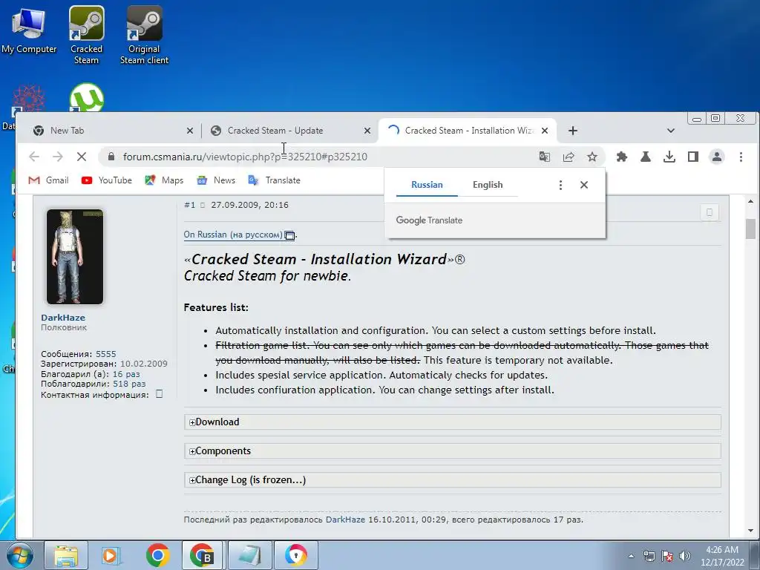Click the page scrollbar thumb
This screenshot has height=570, width=760.
click(750, 229)
